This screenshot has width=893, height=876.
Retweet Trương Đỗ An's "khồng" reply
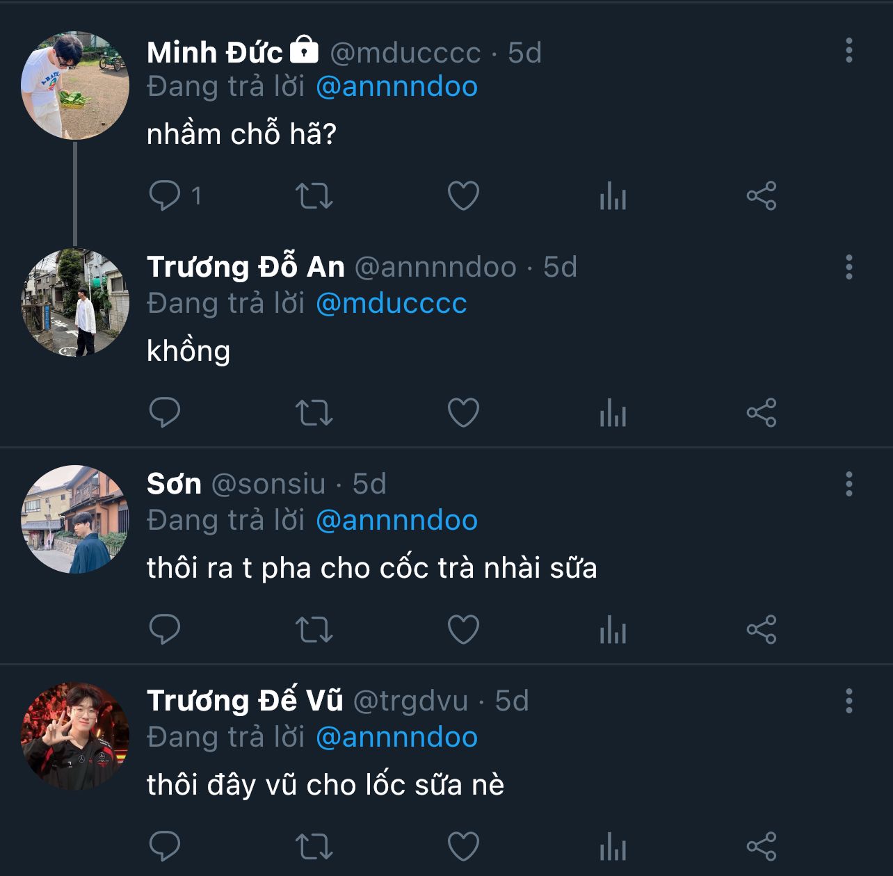point(314,413)
